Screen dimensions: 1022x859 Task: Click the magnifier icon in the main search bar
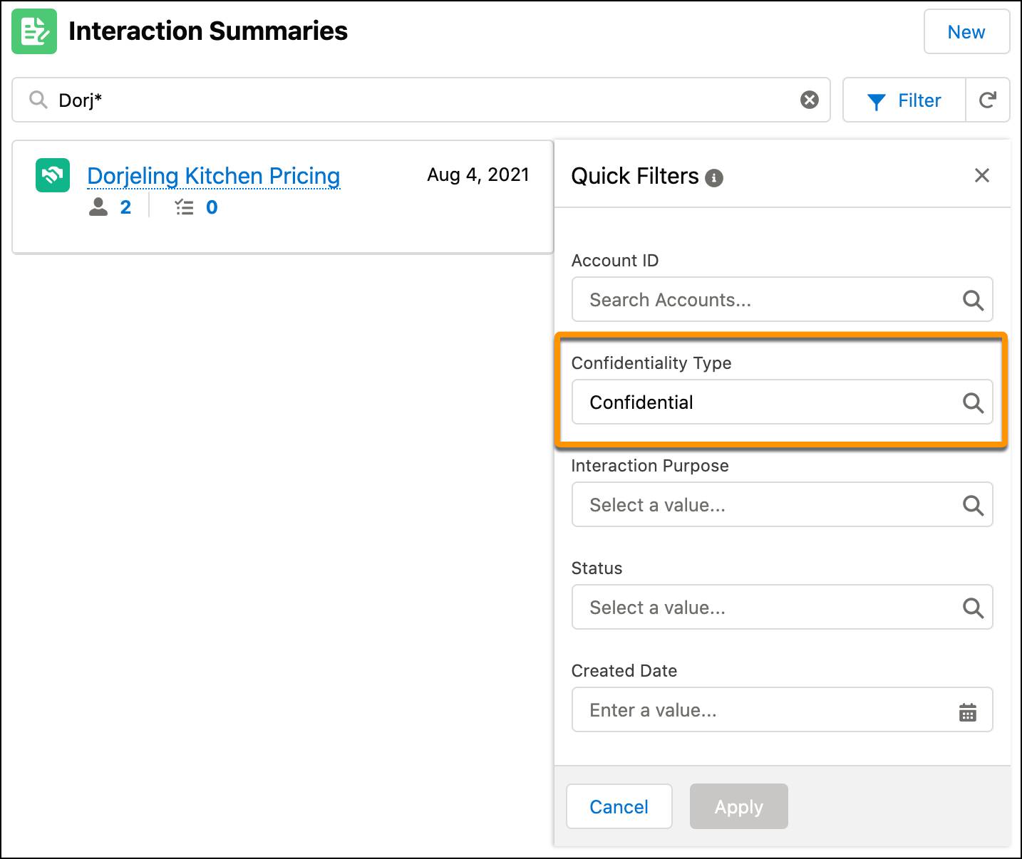coord(38,100)
